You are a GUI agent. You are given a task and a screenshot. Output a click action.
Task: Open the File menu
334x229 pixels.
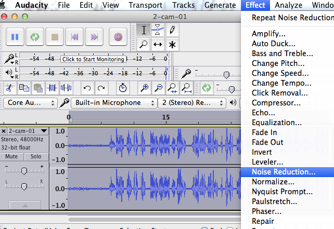coord(63,5)
